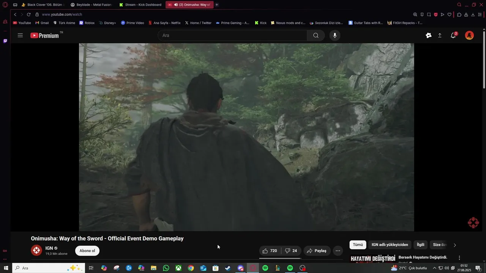Subscribe with the Abone ol button
Screen dimensions: 486x273
[87, 251]
